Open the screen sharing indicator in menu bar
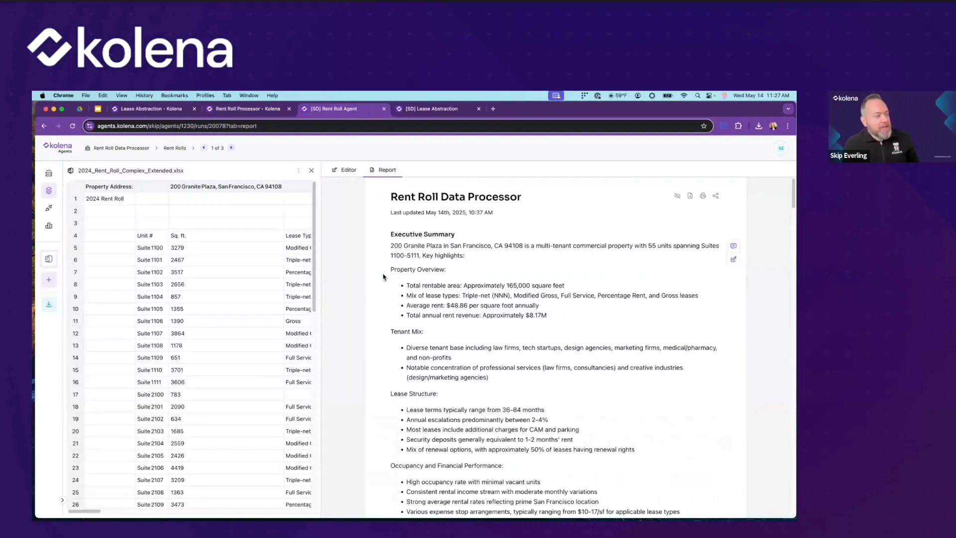 [x=556, y=95]
